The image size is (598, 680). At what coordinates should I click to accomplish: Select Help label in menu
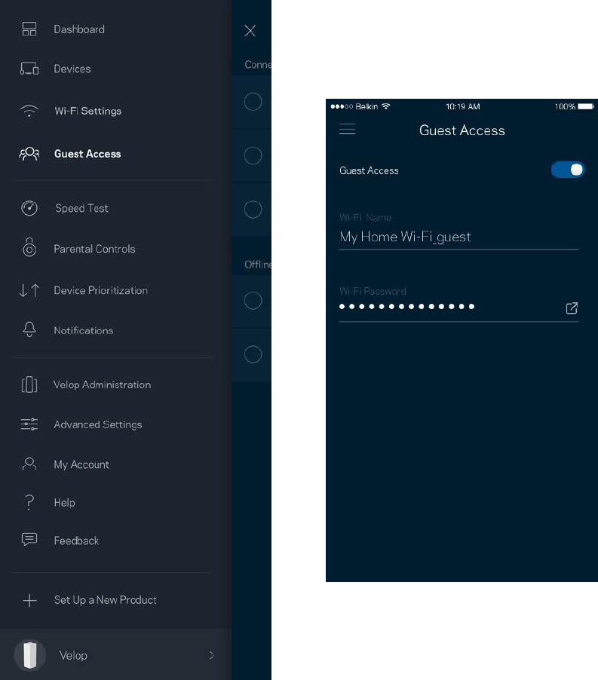click(64, 502)
